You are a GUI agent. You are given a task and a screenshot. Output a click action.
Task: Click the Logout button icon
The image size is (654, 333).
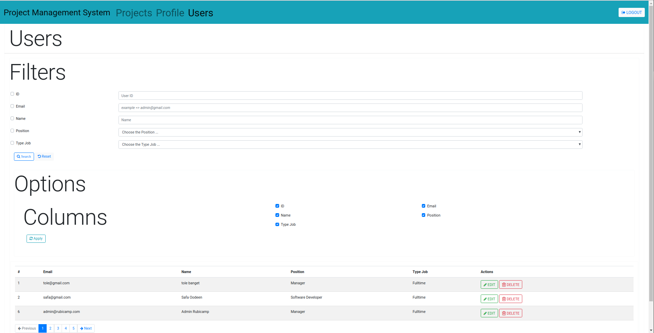(623, 13)
